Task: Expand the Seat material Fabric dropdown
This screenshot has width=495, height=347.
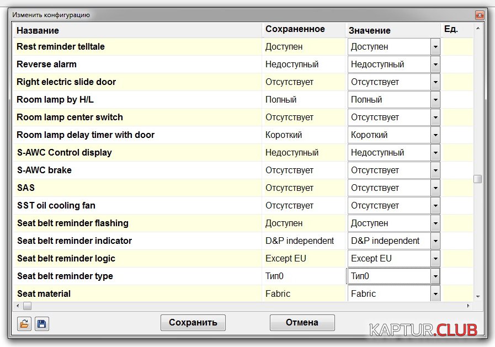Action: click(435, 293)
